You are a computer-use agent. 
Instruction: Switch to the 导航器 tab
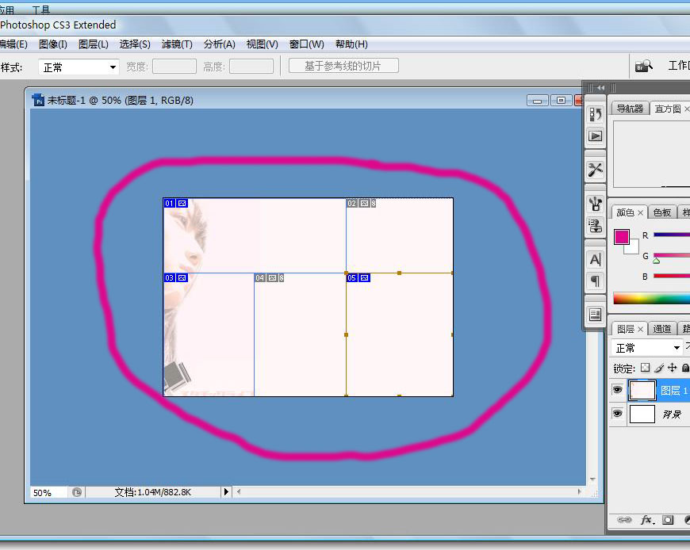coord(630,108)
